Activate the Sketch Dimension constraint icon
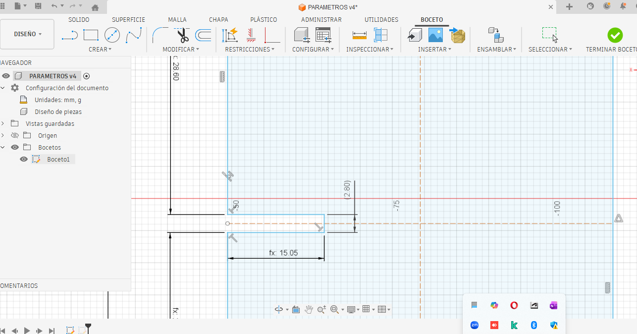This screenshot has width=637, height=334. click(x=229, y=34)
